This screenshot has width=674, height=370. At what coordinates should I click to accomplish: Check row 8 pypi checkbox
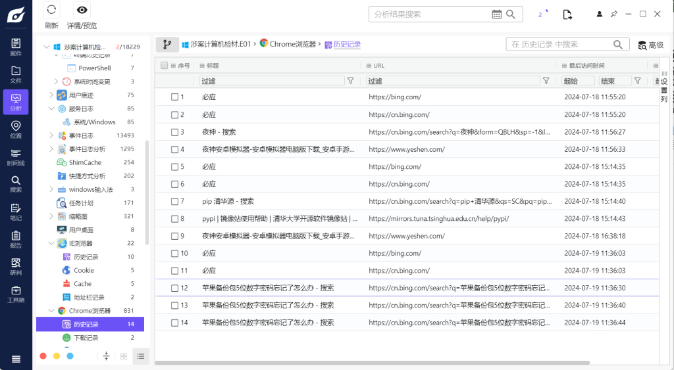pyautogui.click(x=174, y=219)
